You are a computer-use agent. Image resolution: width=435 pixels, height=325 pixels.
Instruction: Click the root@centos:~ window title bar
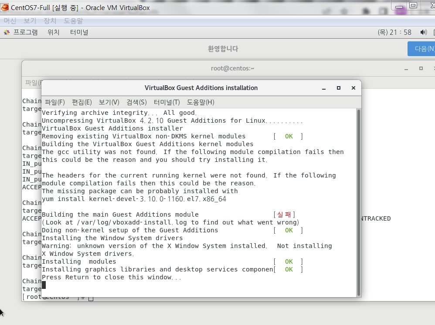coord(232,68)
